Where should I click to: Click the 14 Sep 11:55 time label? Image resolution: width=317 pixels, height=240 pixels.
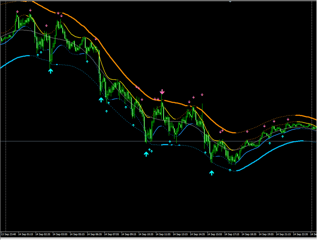[163, 234]
